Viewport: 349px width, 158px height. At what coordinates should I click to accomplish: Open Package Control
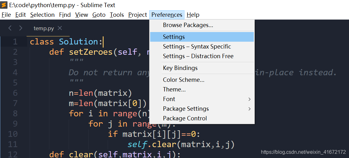[x=202, y=118]
